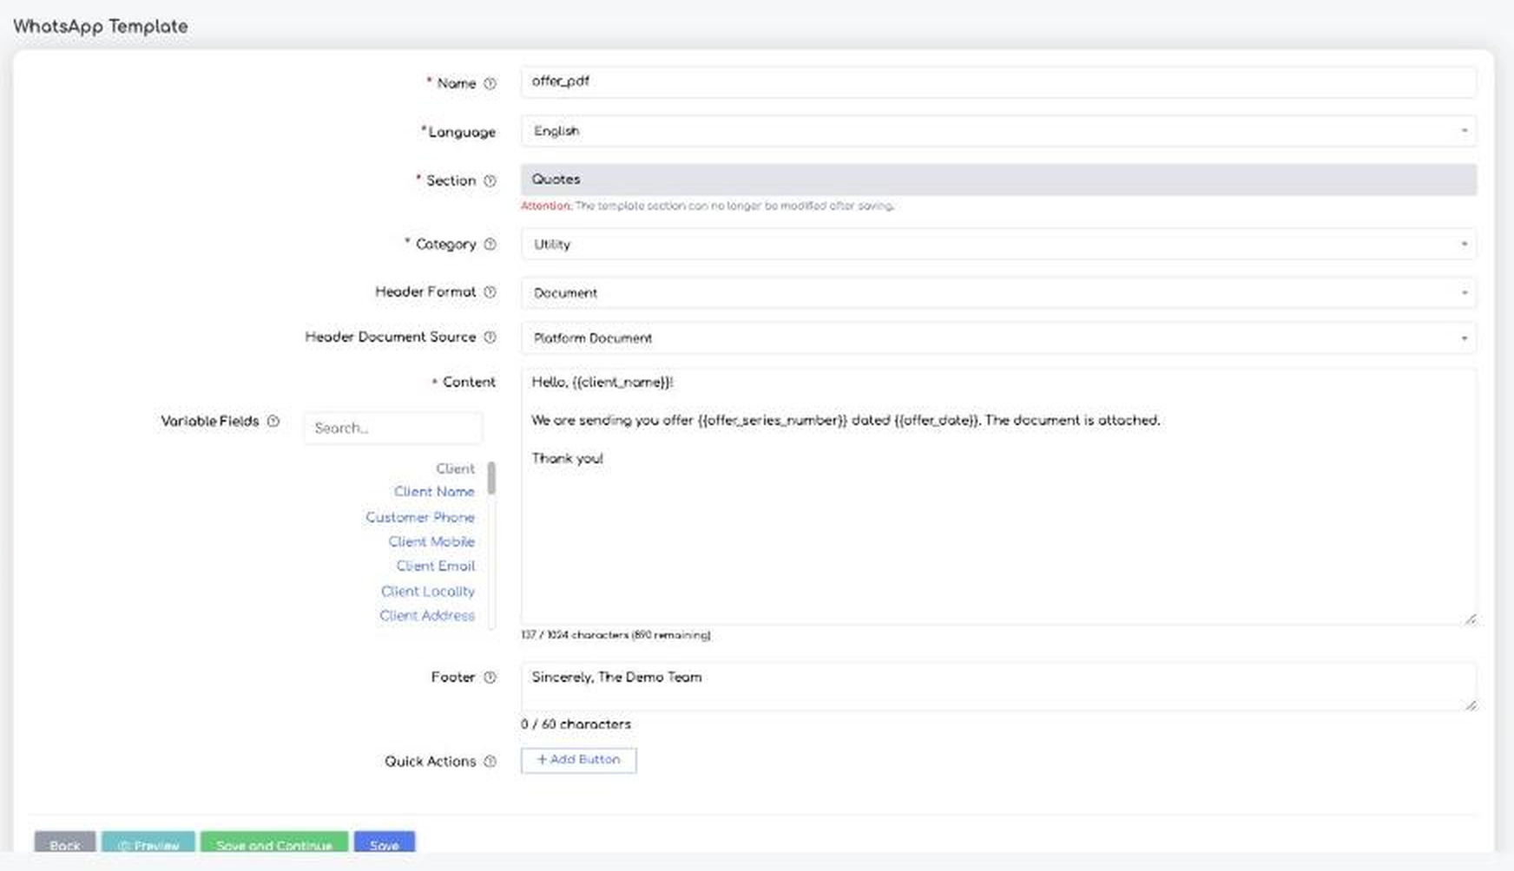Click the Content area resize handle

coord(1471,619)
